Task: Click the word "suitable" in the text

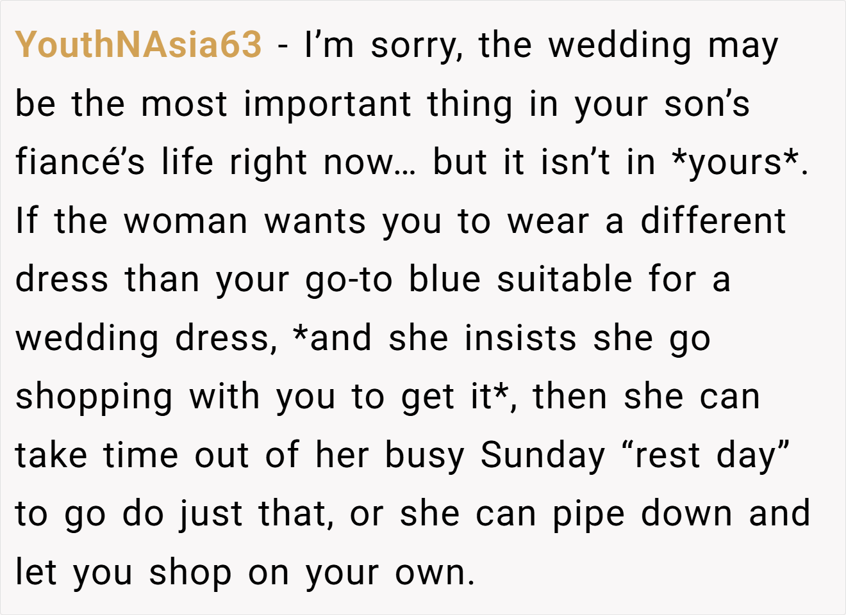Action: tap(565, 279)
